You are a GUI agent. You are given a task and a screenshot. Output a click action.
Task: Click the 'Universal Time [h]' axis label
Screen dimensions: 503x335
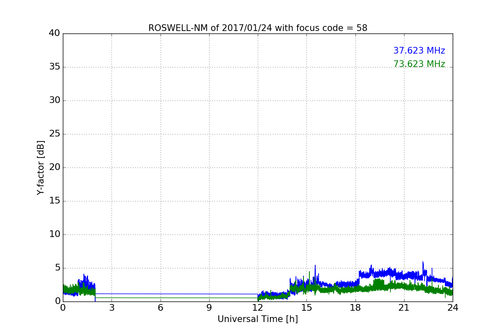point(258,319)
